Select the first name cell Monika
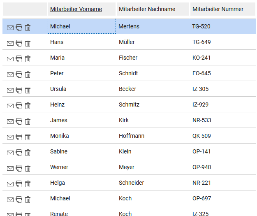 point(82,136)
